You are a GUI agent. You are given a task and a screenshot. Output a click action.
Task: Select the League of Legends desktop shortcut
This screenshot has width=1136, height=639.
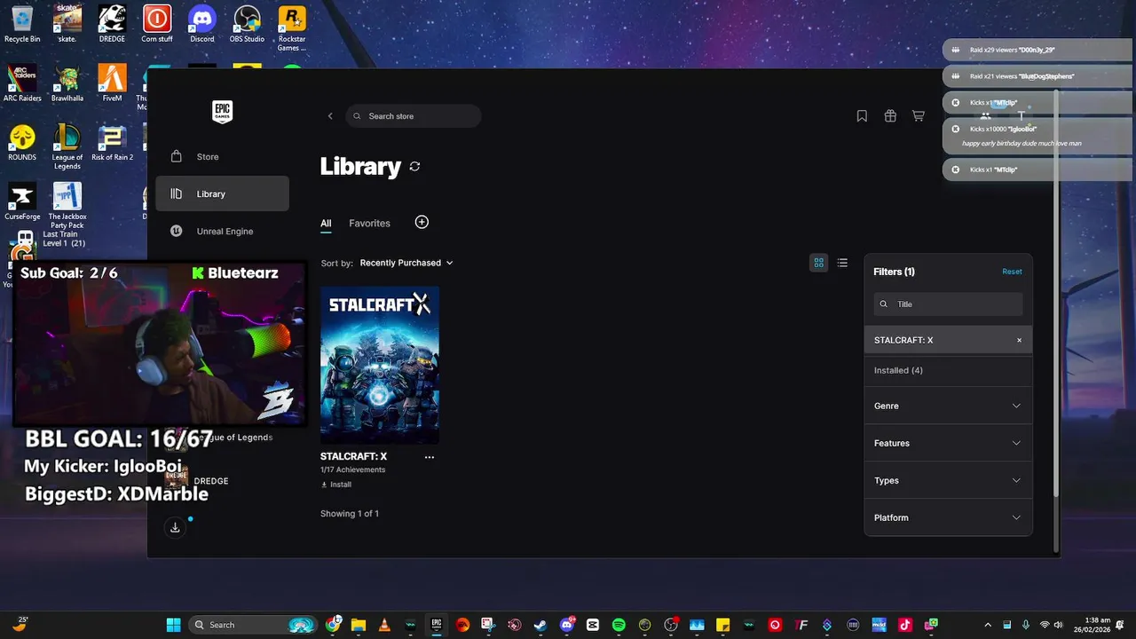(x=67, y=146)
